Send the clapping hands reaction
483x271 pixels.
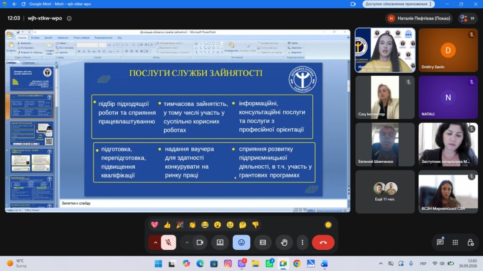(x=193, y=225)
